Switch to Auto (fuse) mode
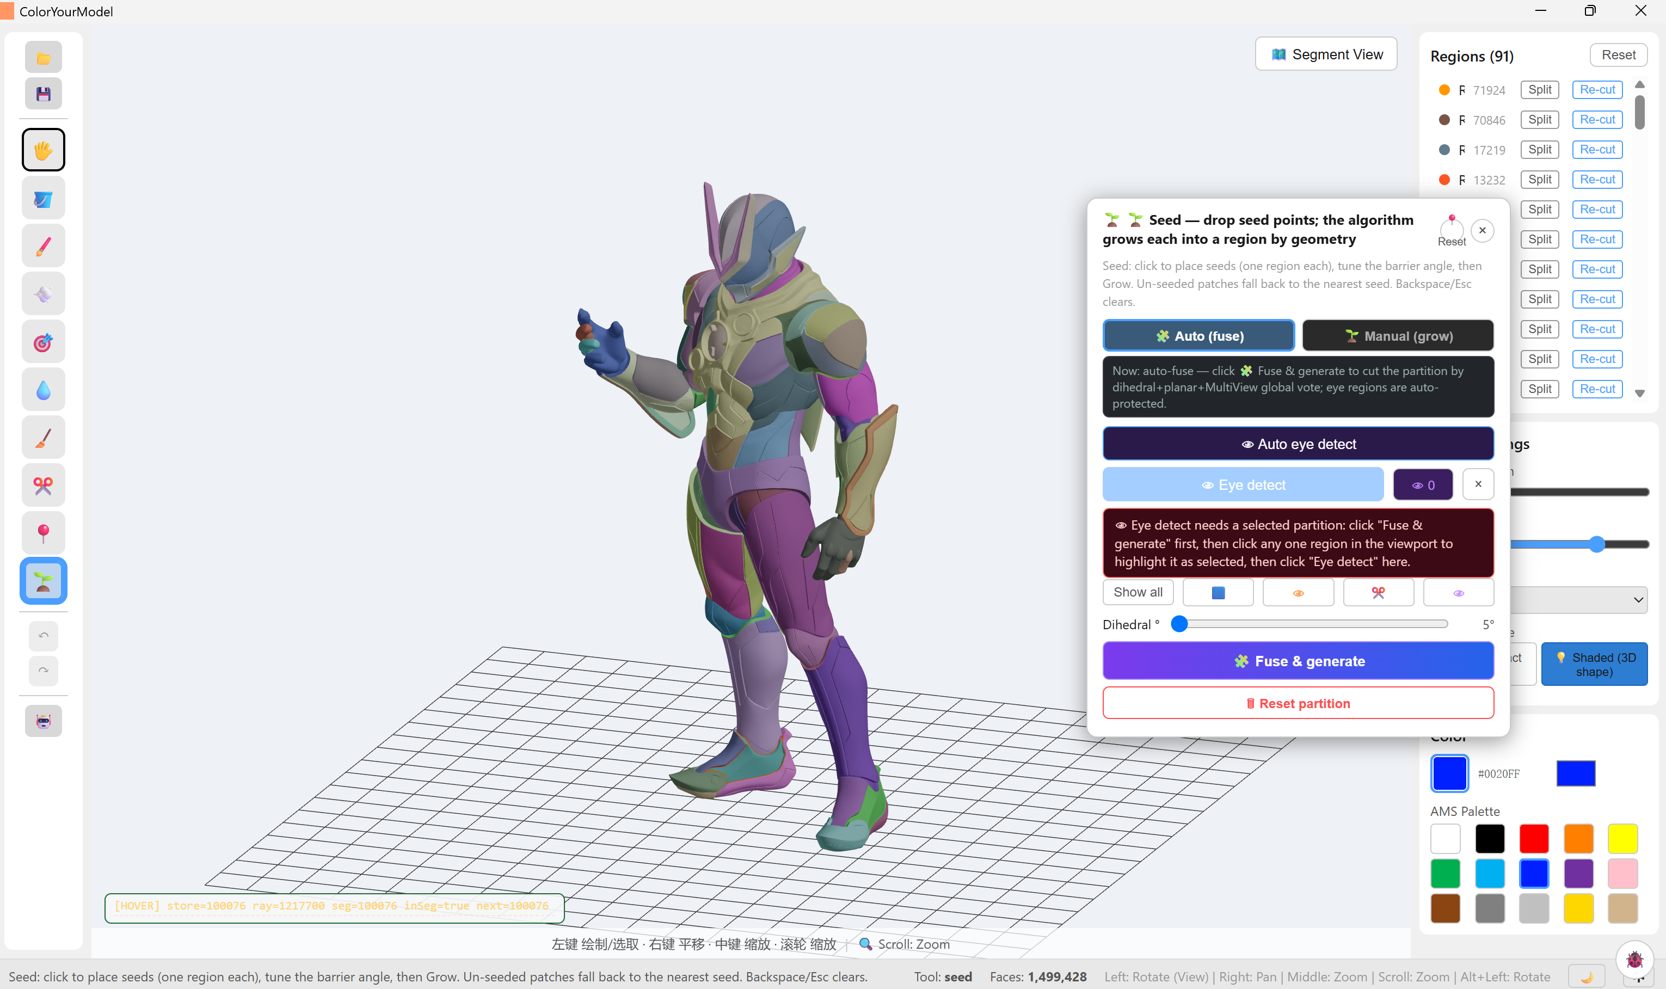 coord(1198,336)
